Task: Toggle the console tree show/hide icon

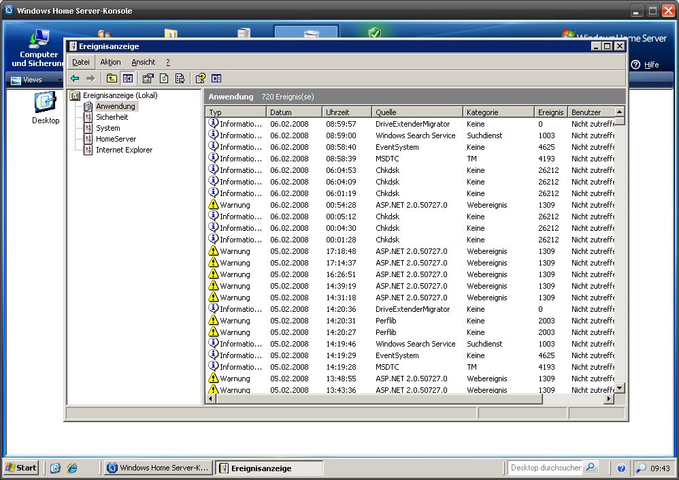Action: pos(127,78)
